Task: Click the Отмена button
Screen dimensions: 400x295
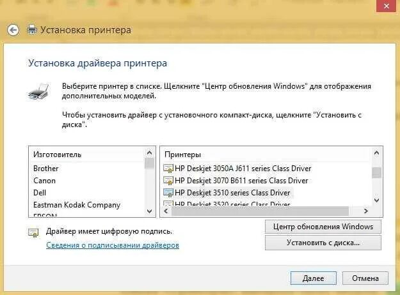Action: tap(365, 278)
